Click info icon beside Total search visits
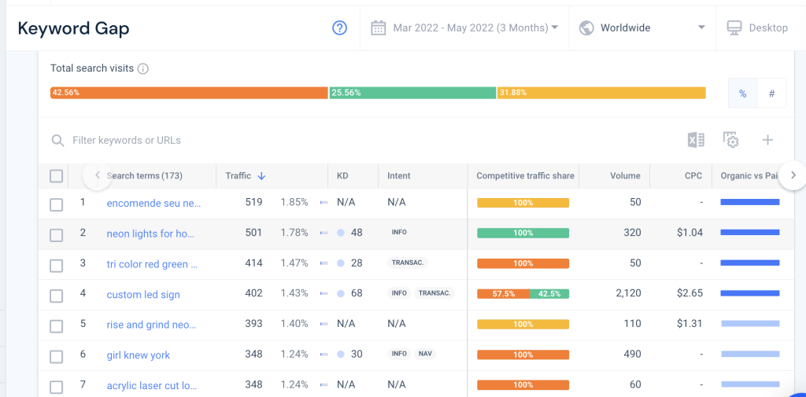Screen dimensions: 806x397 143,68
